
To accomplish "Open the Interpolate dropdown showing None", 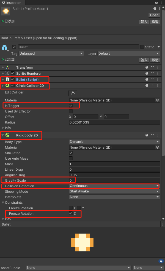I will [x=114, y=197].
